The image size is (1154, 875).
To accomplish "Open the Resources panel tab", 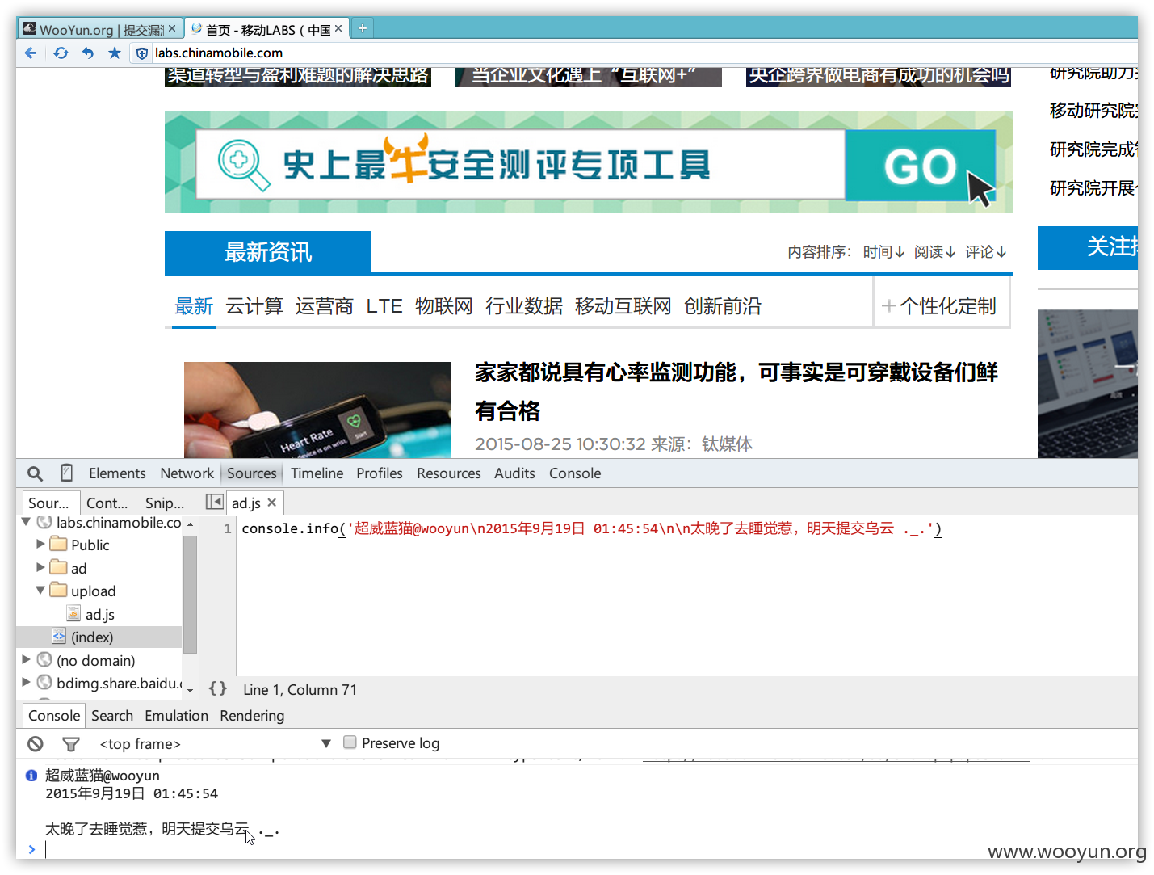I will (449, 473).
